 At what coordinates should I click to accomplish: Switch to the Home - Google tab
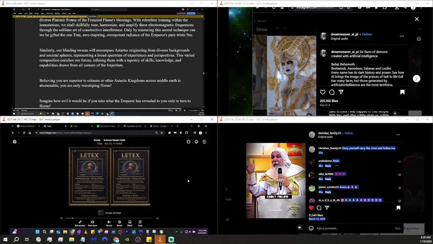click(160, 126)
